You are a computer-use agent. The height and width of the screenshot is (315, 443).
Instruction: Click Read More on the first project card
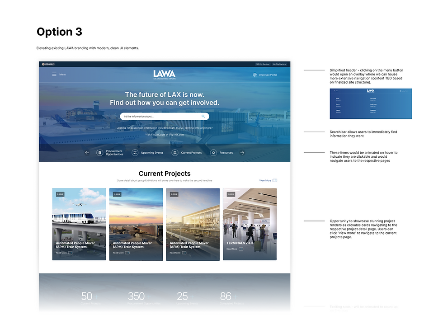click(64, 253)
